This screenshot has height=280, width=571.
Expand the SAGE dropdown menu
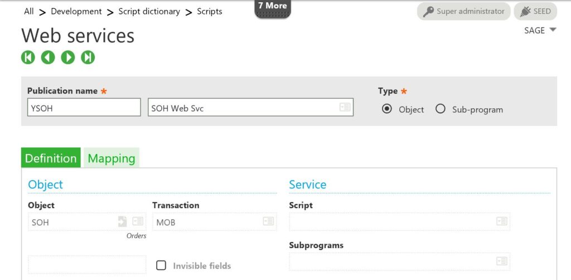pyautogui.click(x=540, y=31)
